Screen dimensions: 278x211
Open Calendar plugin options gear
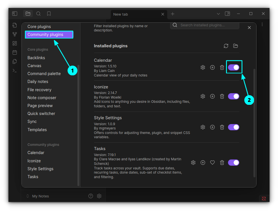[203, 67]
